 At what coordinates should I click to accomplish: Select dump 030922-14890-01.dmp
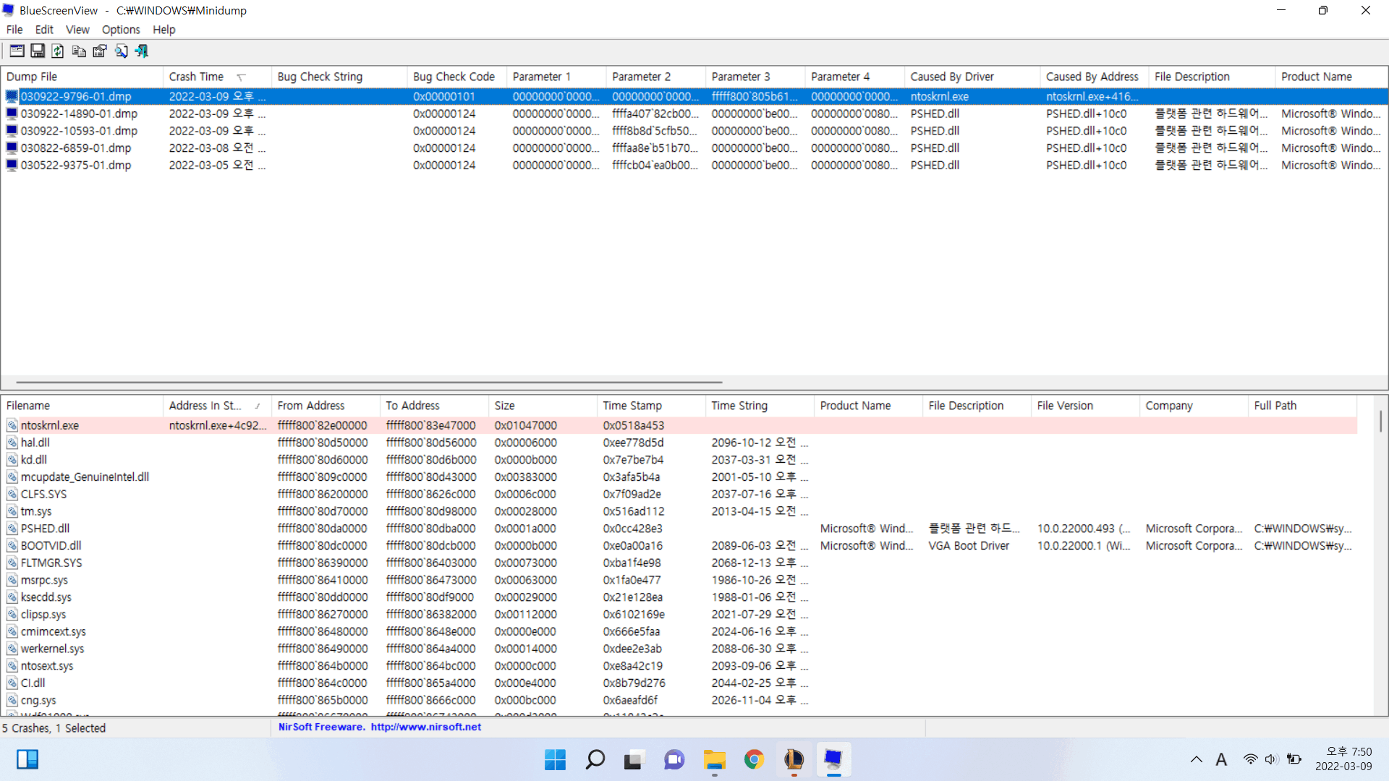pyautogui.click(x=79, y=114)
